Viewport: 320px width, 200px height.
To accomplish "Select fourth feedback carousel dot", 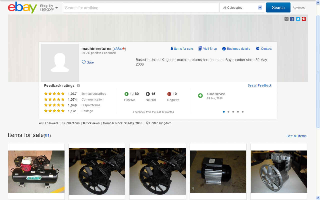I will click(238, 112).
